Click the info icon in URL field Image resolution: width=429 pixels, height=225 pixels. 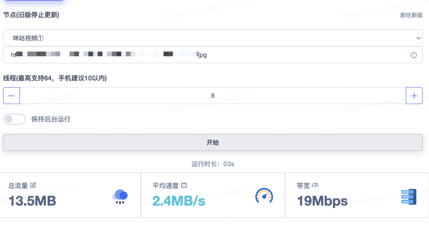pyautogui.click(x=413, y=55)
